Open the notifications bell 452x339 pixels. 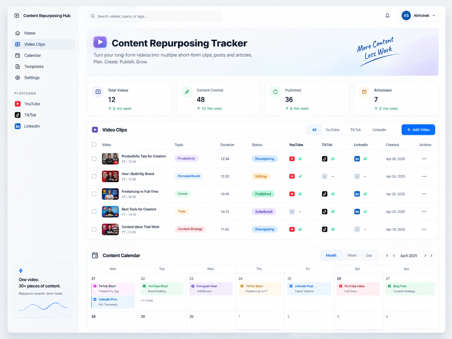point(387,16)
